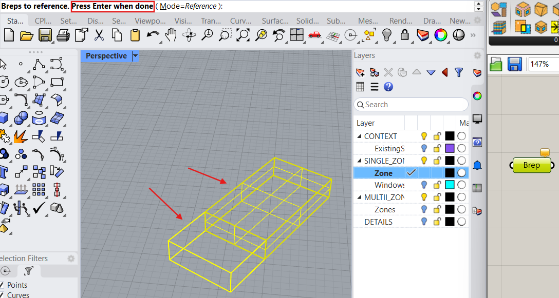Click the cyan color swatch of Windows layer
This screenshot has height=298, width=559.
(x=450, y=185)
